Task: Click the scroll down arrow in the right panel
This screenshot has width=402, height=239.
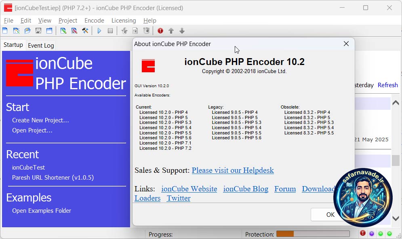Action: 396,218
